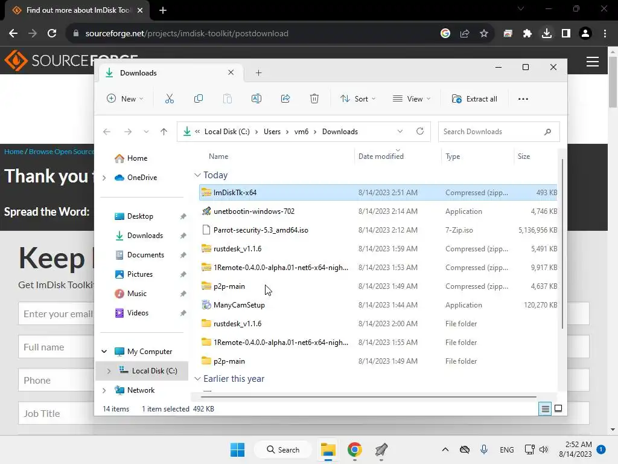Reload the SourceForge page in Chrome
Viewport: 618px width, 464px height.
pos(52,33)
